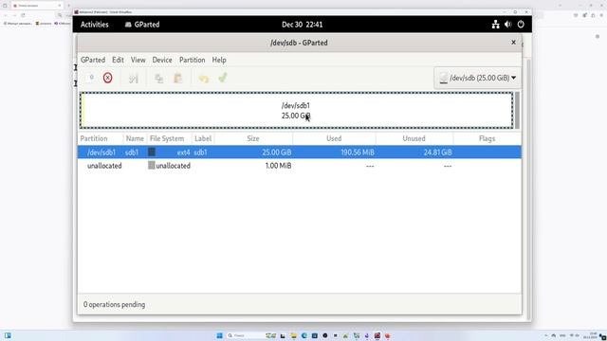This screenshot has height=341, width=607.
Task: Close the GParted window with X
Action: click(x=514, y=42)
